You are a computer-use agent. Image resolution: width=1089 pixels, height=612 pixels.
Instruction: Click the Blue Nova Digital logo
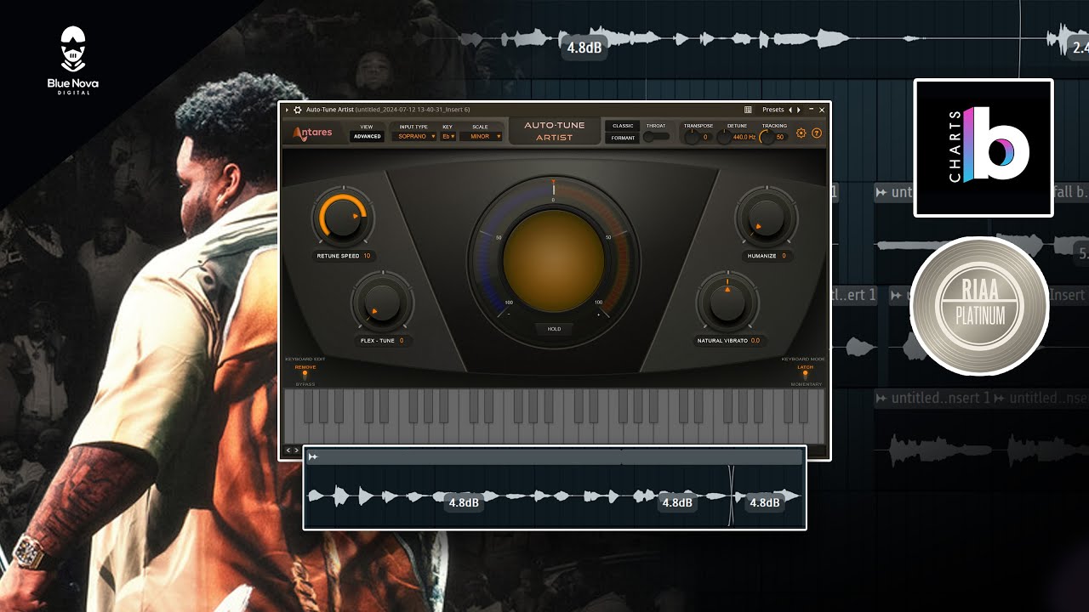coord(73,59)
